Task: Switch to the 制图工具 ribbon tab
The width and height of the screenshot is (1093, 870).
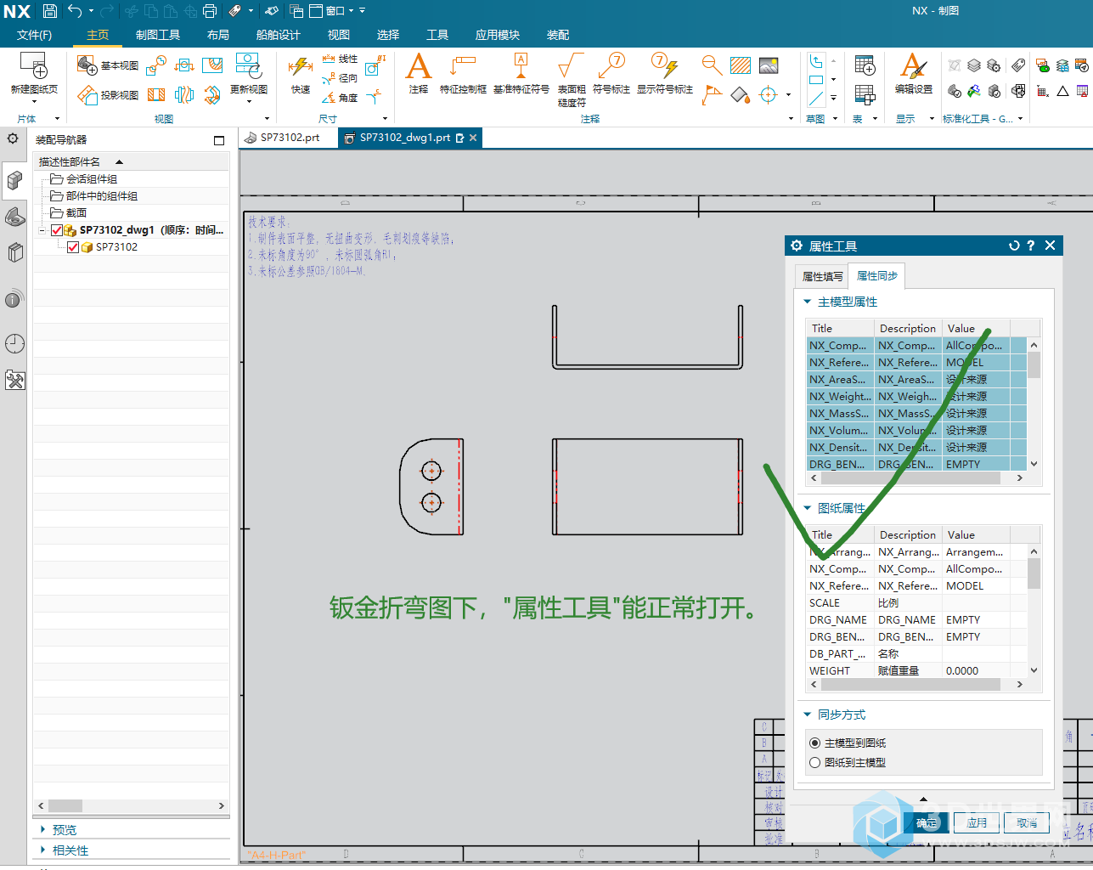Action: tap(158, 35)
